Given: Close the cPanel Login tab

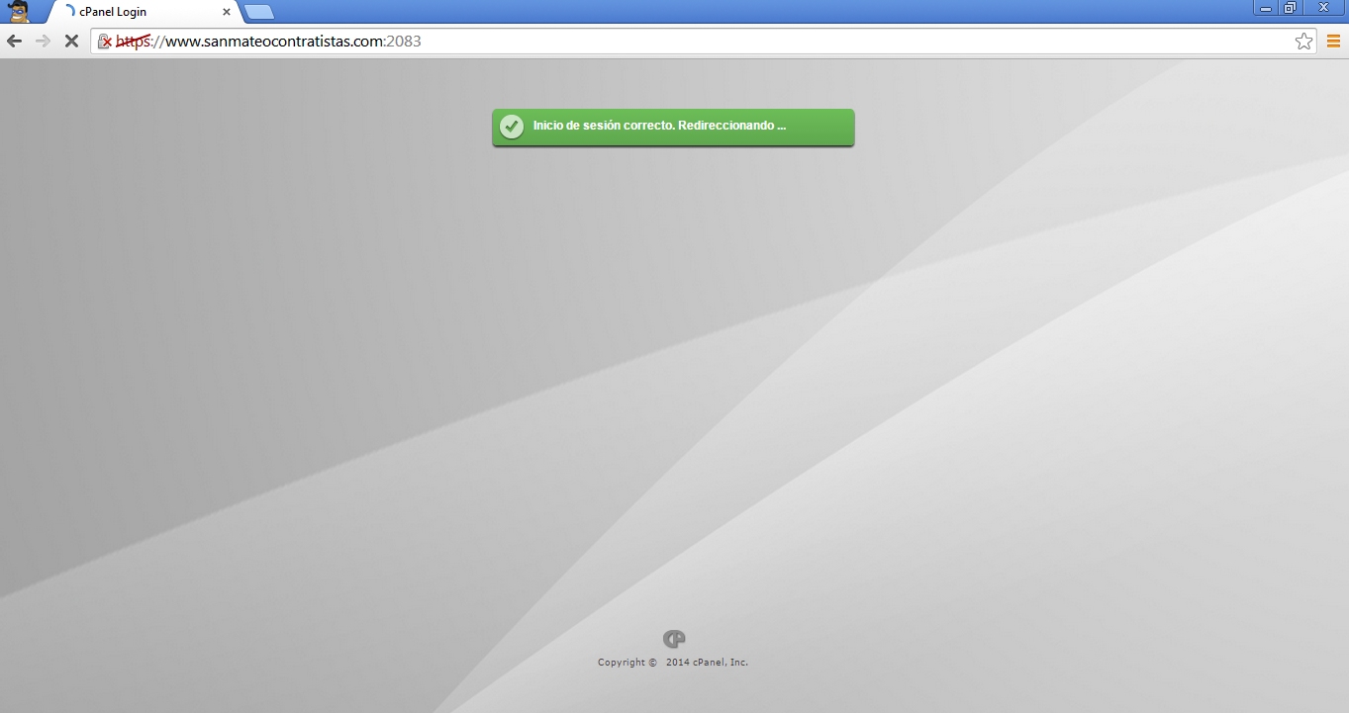Looking at the screenshot, I should [x=227, y=13].
